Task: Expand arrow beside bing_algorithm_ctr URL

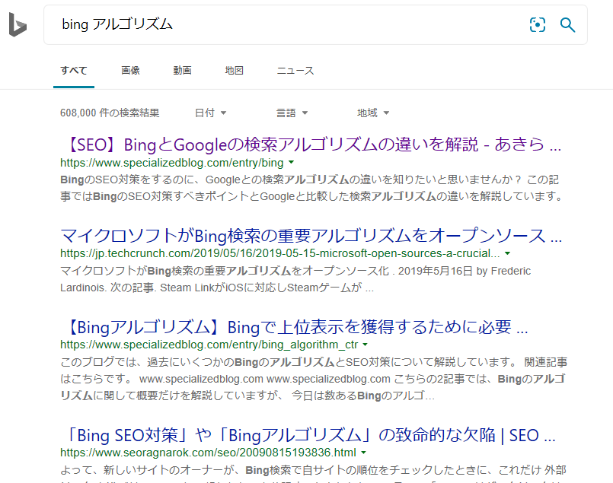Action: (x=366, y=345)
